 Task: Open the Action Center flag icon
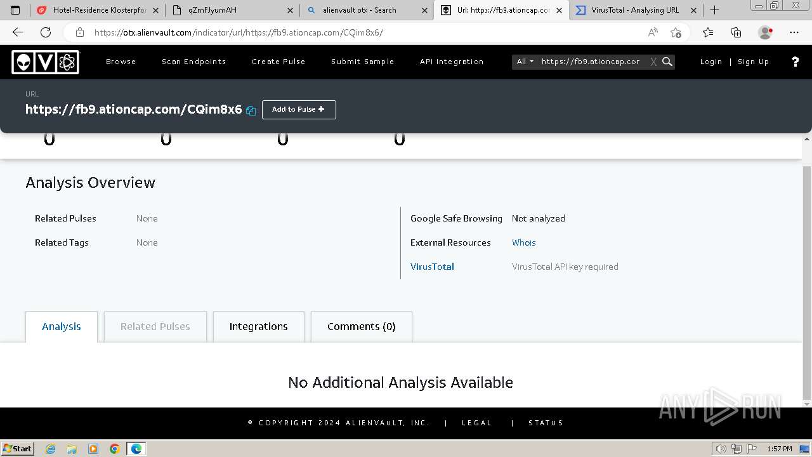pos(751,449)
